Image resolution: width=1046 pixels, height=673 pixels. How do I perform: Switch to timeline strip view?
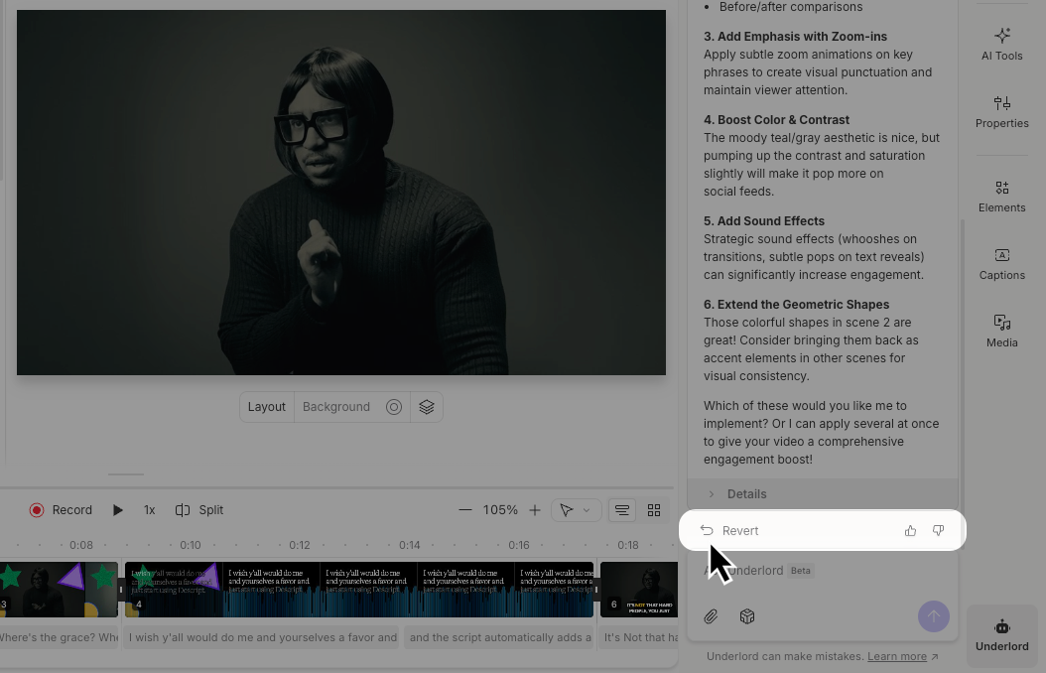click(622, 510)
